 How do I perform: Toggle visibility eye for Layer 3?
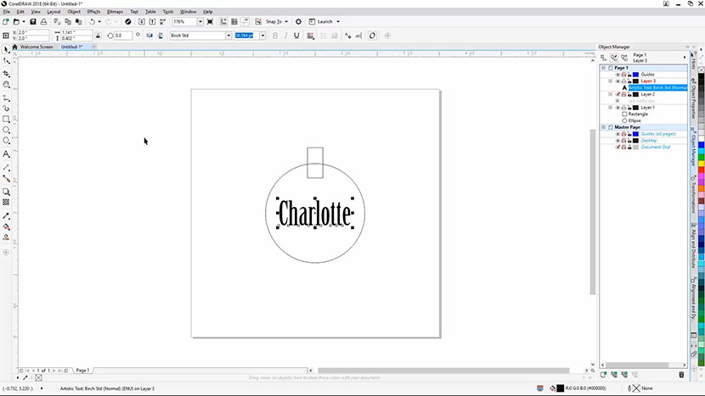618,81
